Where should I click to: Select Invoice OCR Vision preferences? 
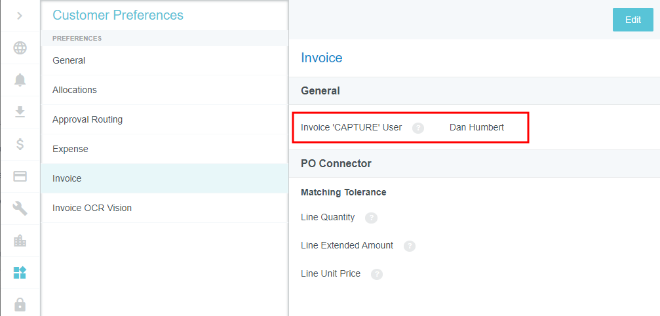92,208
